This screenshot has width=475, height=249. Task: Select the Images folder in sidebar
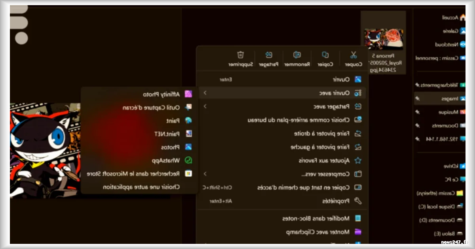pos(441,99)
